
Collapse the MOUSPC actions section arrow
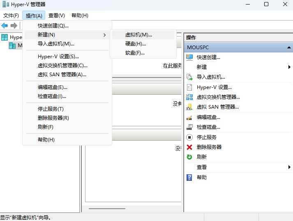pyautogui.click(x=289, y=48)
